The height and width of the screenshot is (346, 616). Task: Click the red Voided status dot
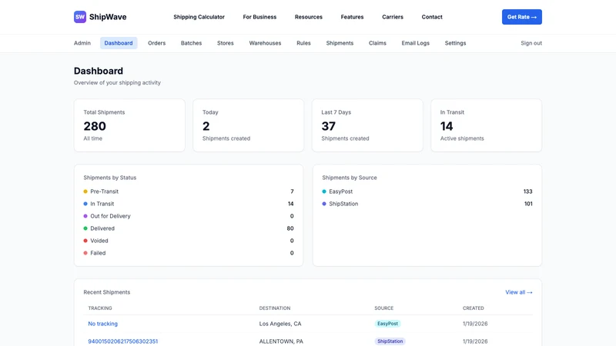[85, 241]
